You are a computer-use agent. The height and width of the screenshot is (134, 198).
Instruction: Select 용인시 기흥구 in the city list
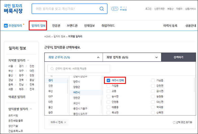80,108
